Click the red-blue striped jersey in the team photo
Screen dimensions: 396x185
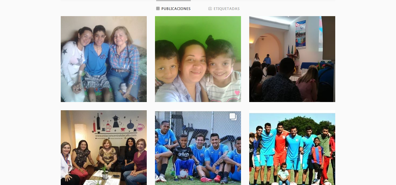point(318,155)
